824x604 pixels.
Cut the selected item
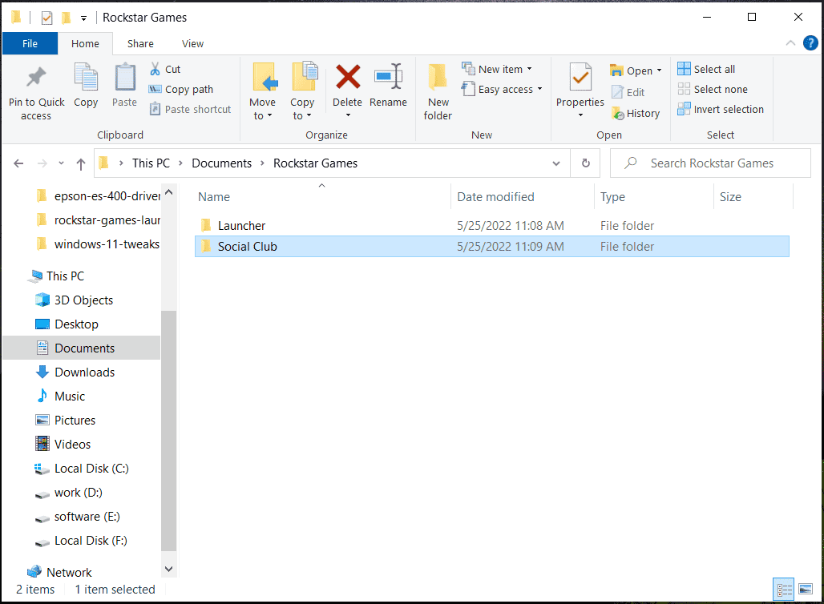pos(165,70)
